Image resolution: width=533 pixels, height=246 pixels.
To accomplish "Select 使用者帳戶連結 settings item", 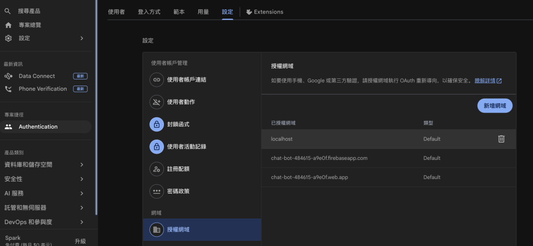I will coord(202,79).
